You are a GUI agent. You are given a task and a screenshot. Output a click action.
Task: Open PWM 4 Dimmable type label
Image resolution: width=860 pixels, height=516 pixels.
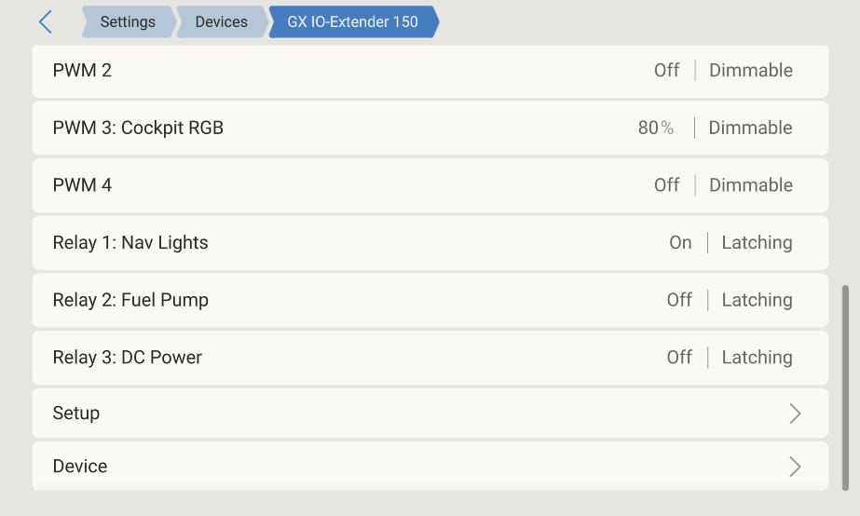coord(751,185)
